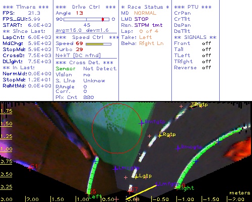Click the Drive Ctrl section header
This screenshot has height=202, width=252.
(86, 7)
